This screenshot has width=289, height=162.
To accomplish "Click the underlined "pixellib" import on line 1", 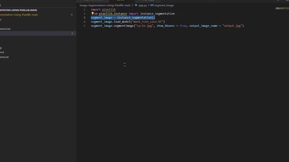I will click(x=109, y=9).
